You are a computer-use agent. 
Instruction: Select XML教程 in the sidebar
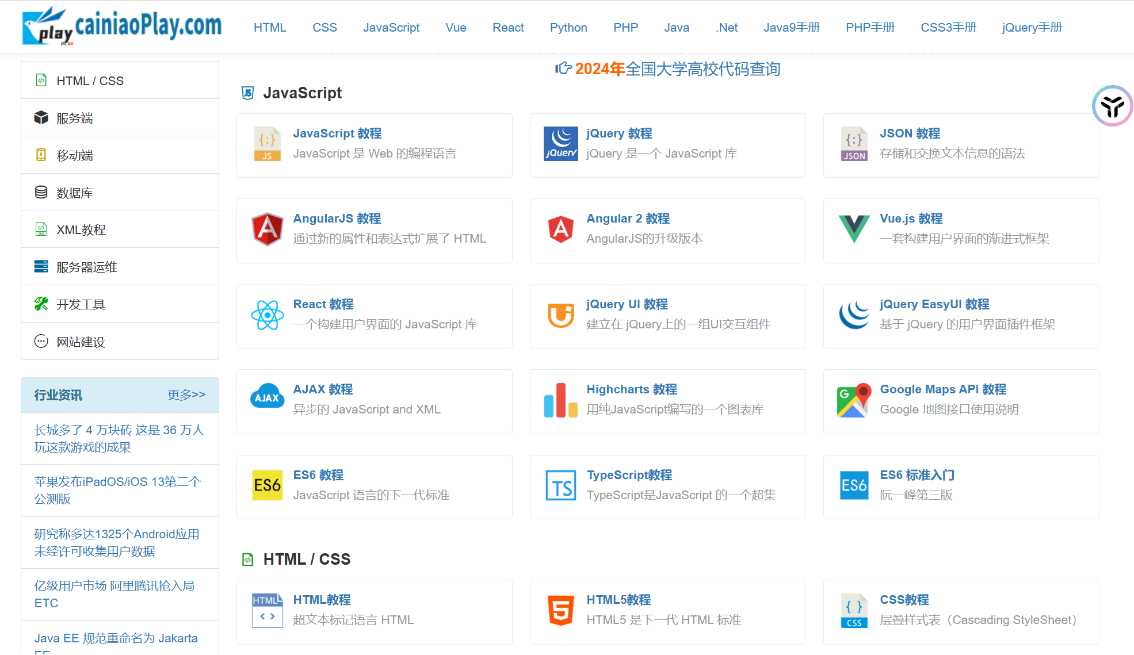pyautogui.click(x=120, y=229)
